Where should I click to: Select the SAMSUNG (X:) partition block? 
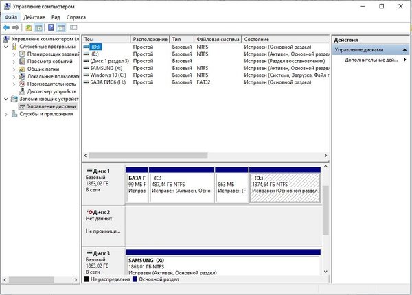[x=223, y=263]
